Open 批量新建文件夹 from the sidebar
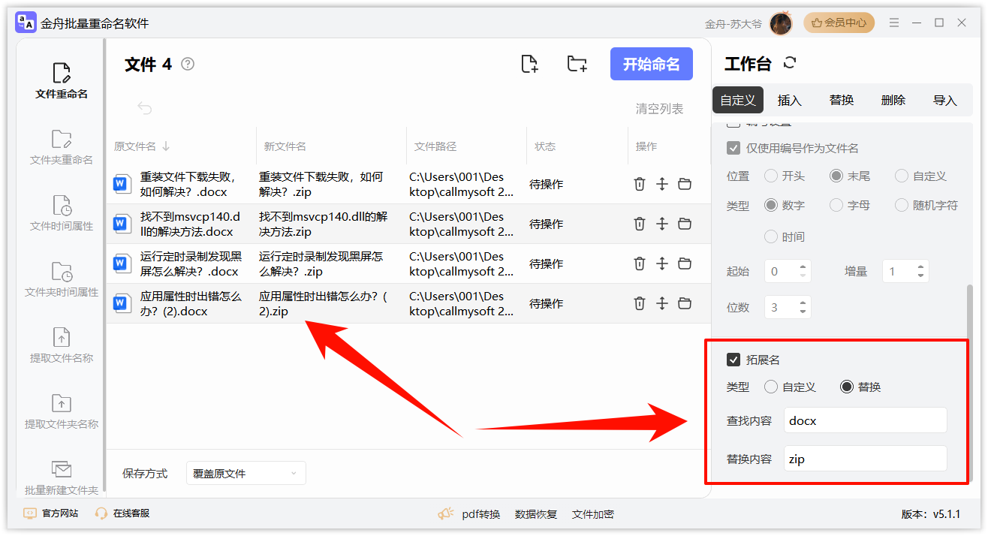Screen dimensions: 988x536 point(60,477)
